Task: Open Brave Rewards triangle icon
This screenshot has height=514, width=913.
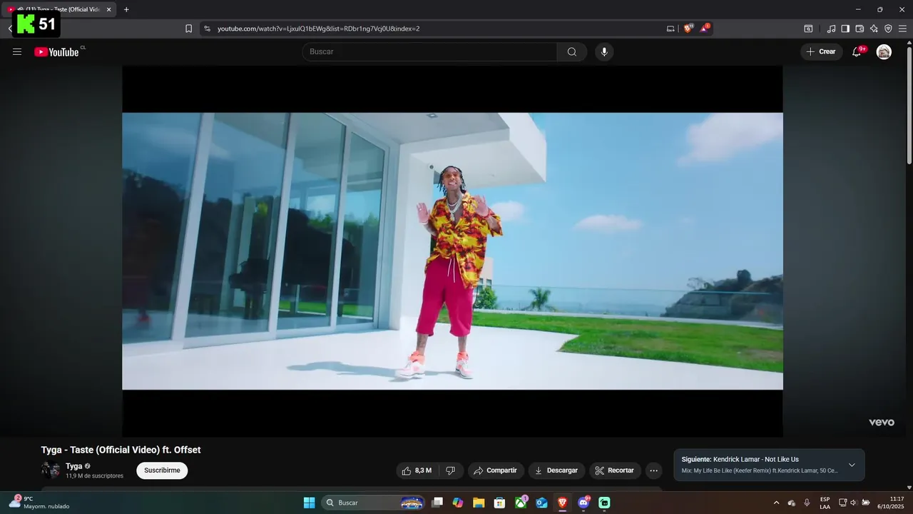Action: pyautogui.click(x=705, y=29)
